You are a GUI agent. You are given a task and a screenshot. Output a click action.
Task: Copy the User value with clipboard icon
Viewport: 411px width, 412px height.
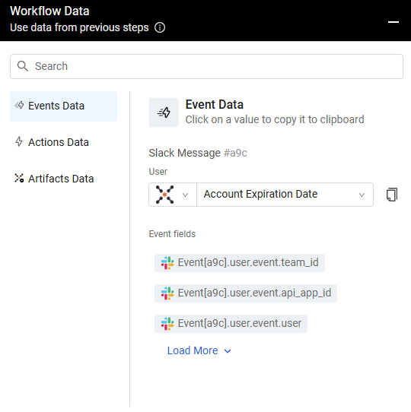tap(392, 195)
